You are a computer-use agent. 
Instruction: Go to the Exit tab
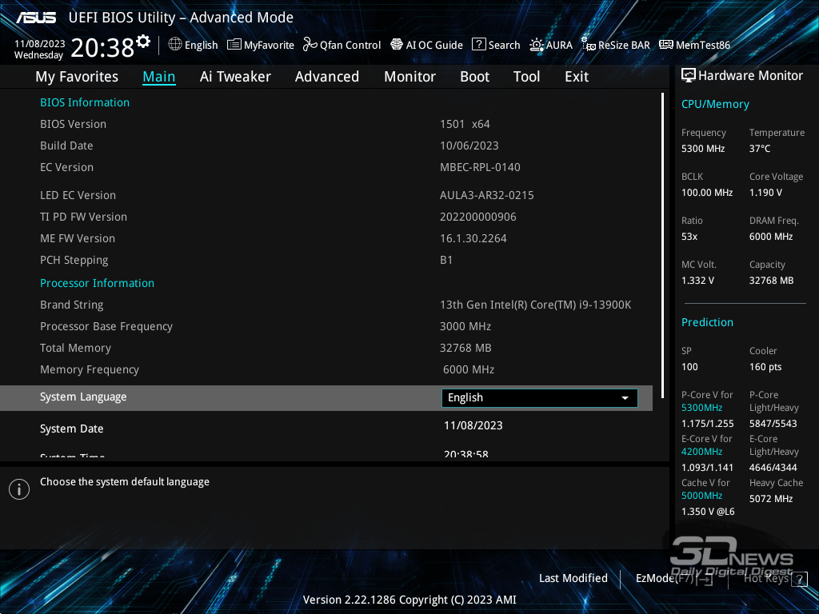click(577, 77)
